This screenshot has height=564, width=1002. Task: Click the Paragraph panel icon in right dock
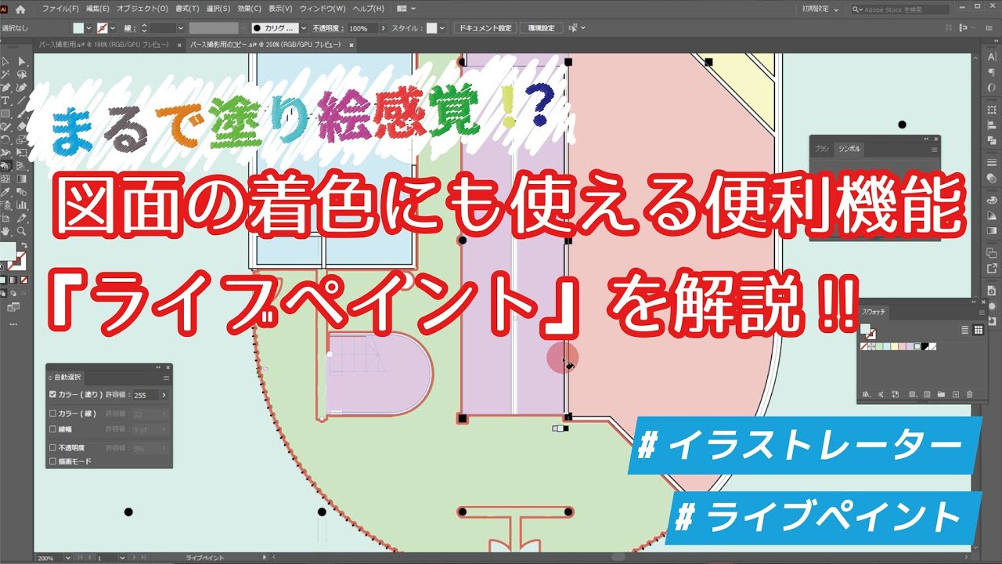pos(992,72)
